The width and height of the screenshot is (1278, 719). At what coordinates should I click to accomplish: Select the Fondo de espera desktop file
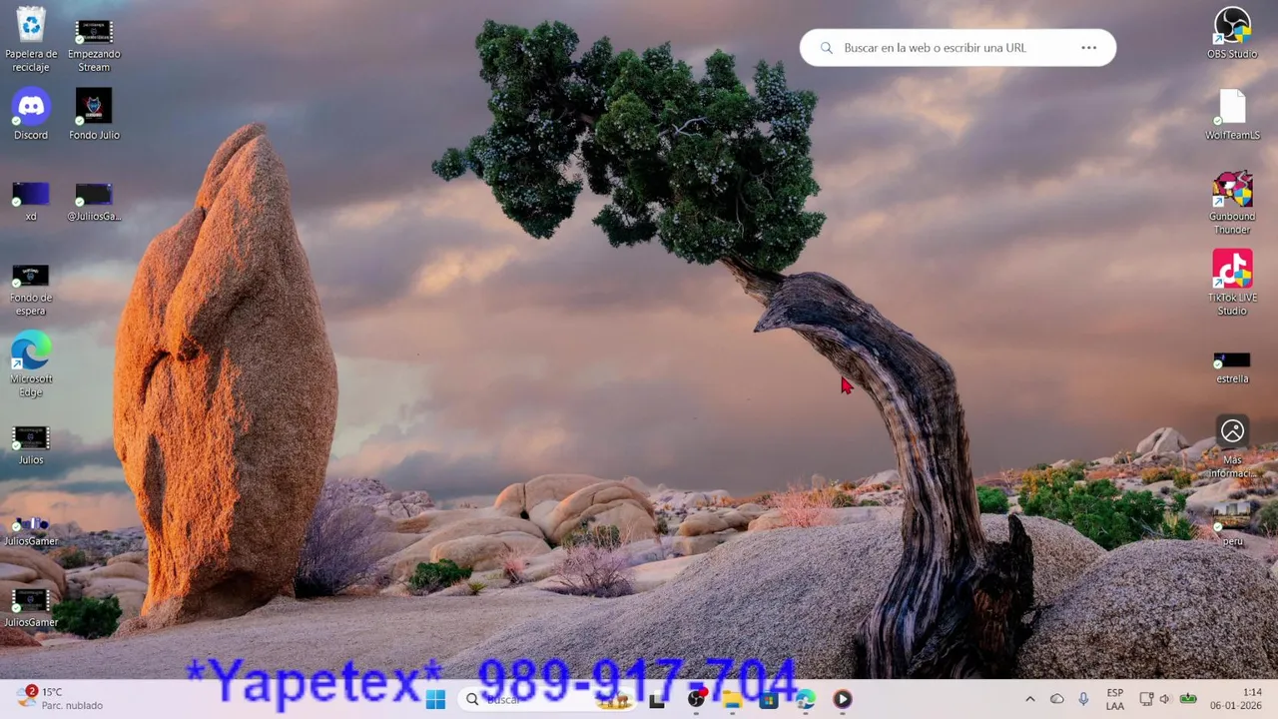[x=31, y=290]
